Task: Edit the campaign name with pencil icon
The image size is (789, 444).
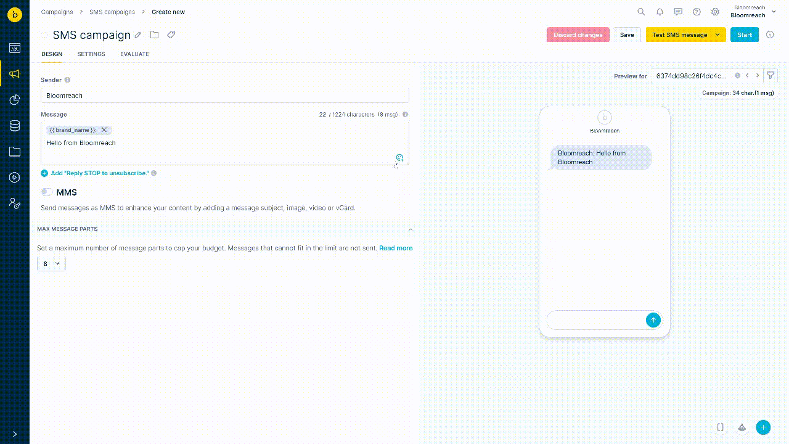Action: click(138, 35)
